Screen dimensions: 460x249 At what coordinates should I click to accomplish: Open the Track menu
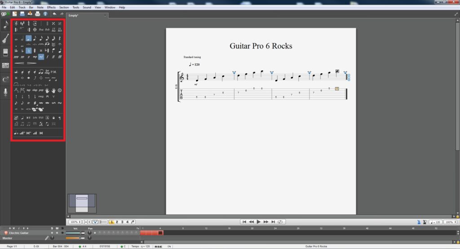pos(22,7)
